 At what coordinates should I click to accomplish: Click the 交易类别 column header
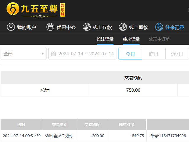click(x=60, y=125)
